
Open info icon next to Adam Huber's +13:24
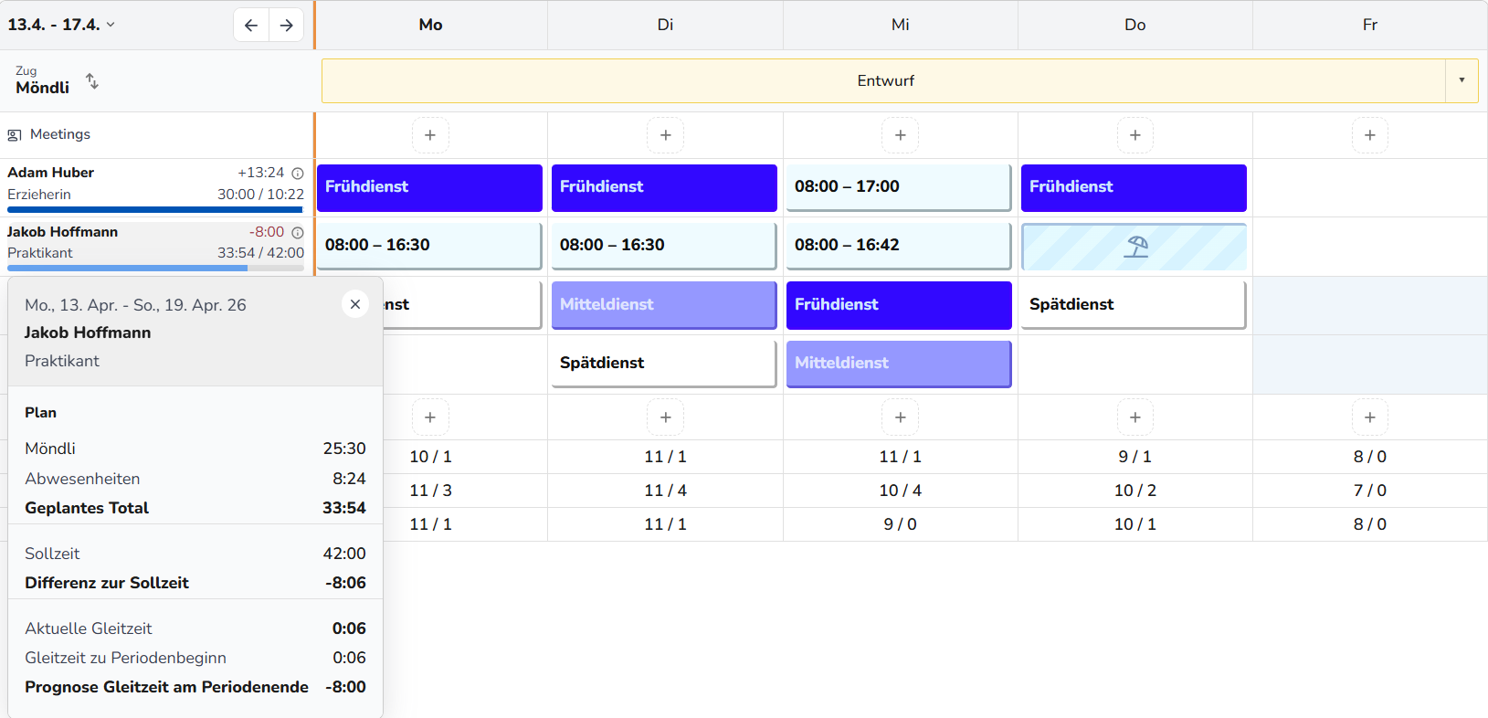tap(297, 174)
